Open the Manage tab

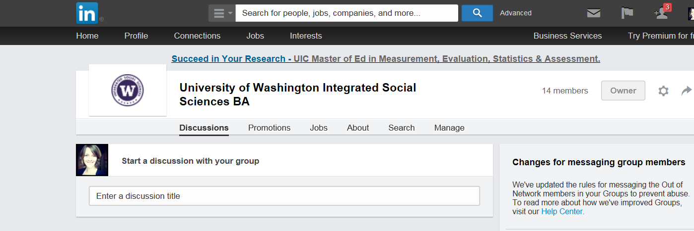pos(449,128)
